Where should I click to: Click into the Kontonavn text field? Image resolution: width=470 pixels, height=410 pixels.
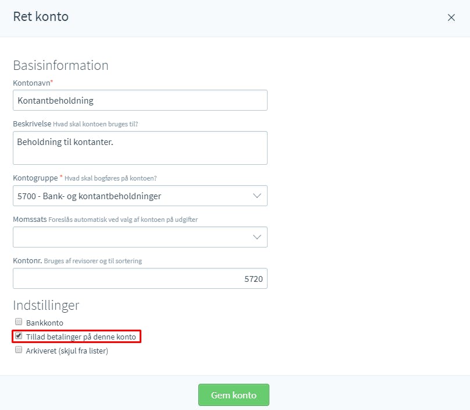(x=140, y=100)
